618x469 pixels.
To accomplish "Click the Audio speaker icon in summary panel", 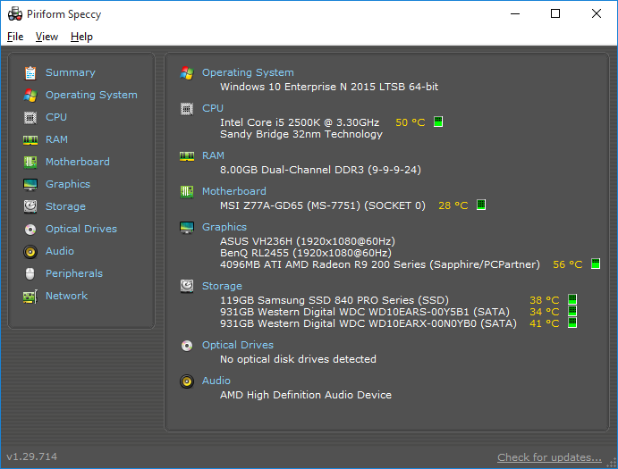I will (x=187, y=381).
